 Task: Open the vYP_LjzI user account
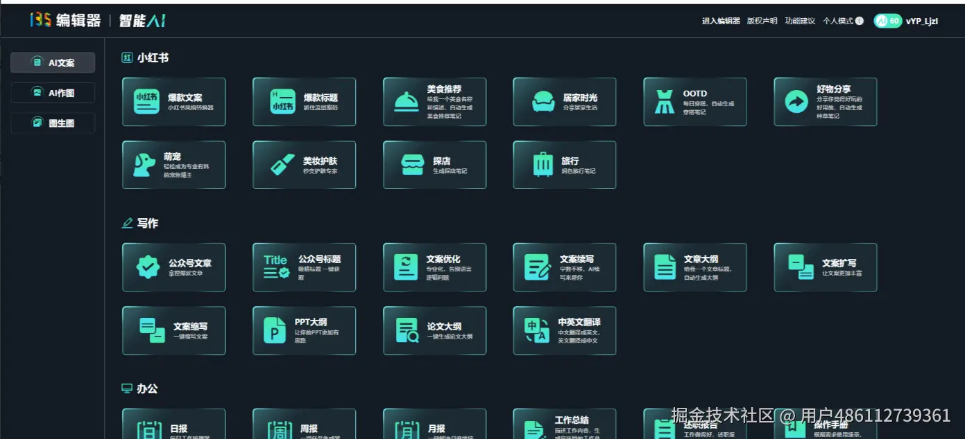tap(922, 21)
